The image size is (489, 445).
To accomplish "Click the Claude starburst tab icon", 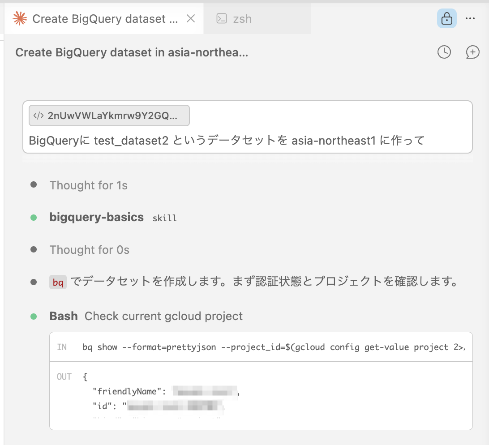I will (x=20, y=19).
